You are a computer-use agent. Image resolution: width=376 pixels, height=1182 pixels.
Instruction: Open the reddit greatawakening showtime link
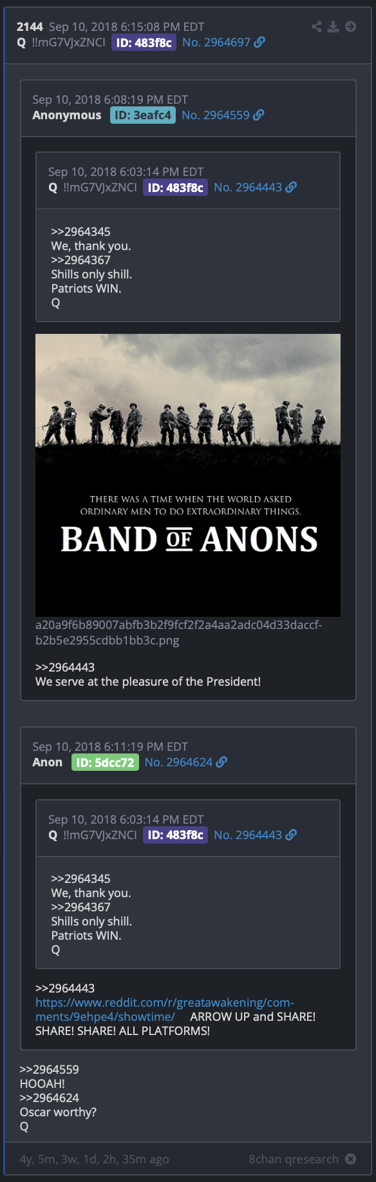[x=164, y=1010]
